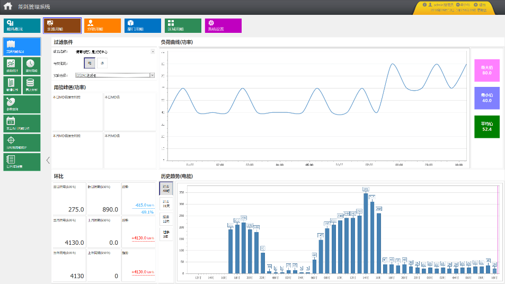Open the document report tile in sidebar

(12, 85)
